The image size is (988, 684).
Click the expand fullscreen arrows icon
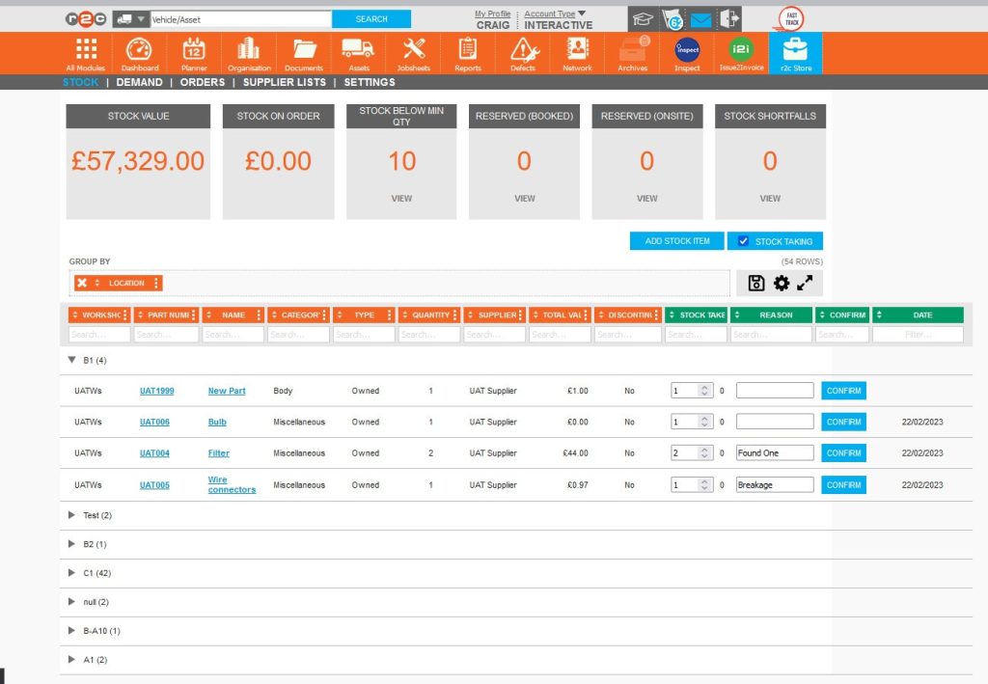[805, 283]
